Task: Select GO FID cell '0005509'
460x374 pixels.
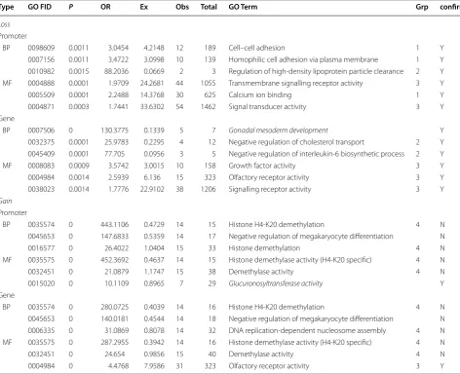Action: click(x=41, y=94)
